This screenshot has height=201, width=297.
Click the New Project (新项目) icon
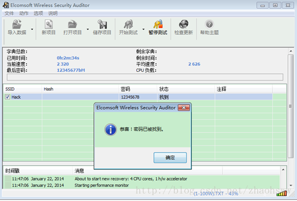pos(49,25)
